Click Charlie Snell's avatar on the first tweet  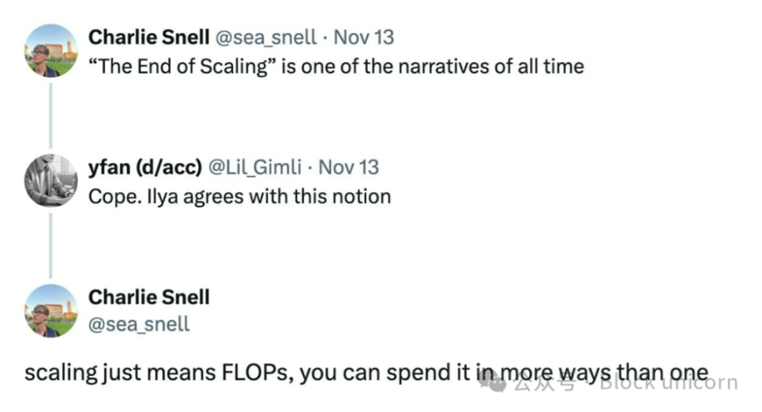(51, 49)
